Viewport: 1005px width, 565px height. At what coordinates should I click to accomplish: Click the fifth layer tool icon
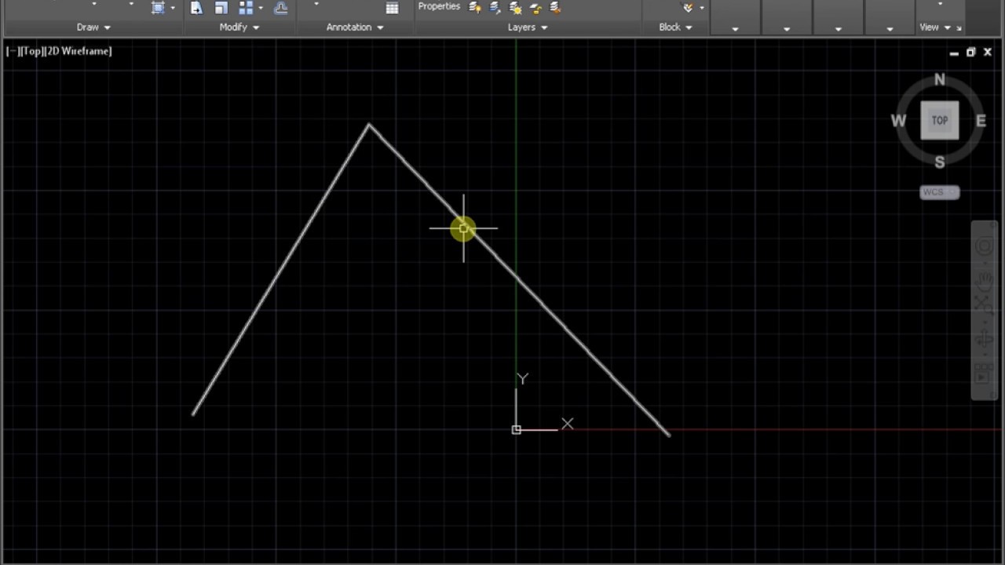(x=555, y=8)
